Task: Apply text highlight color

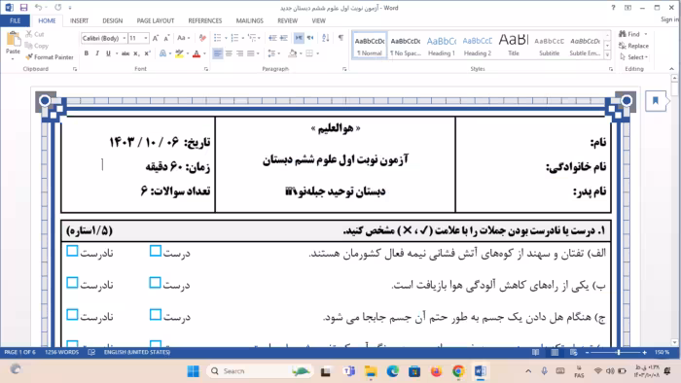Action: [179, 53]
